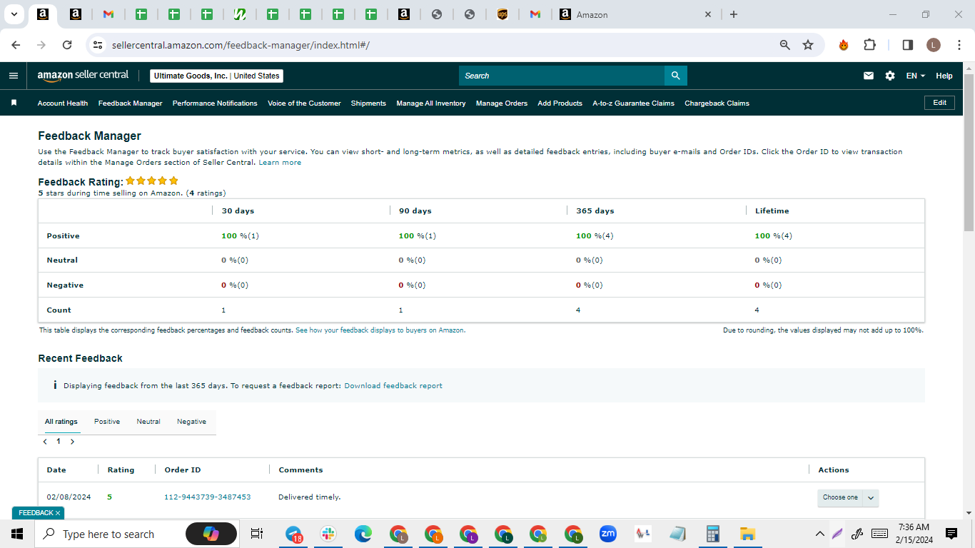Open Account Health menu item
Image resolution: width=975 pixels, height=548 pixels.
[x=63, y=103]
